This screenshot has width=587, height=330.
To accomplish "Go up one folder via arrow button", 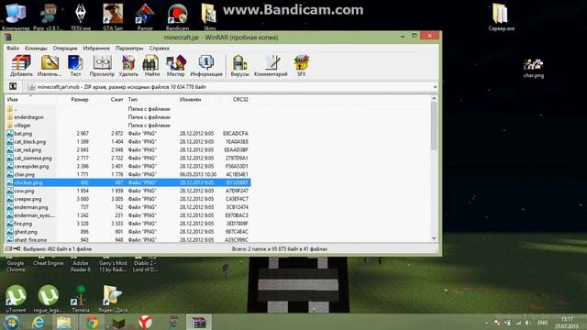I will (13, 86).
